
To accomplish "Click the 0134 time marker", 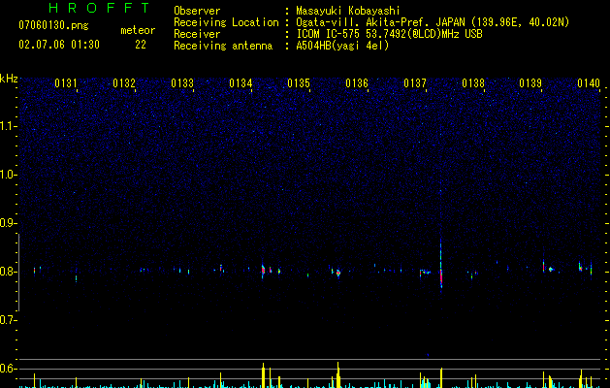I will [x=241, y=83].
